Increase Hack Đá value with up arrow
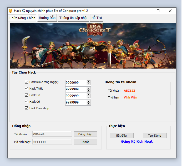182x166 pixels. click(89, 95)
